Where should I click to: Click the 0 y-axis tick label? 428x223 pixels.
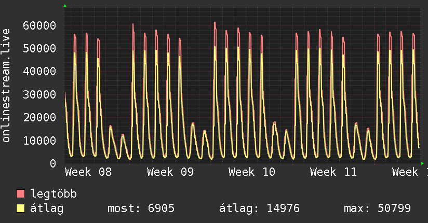[53, 163]
